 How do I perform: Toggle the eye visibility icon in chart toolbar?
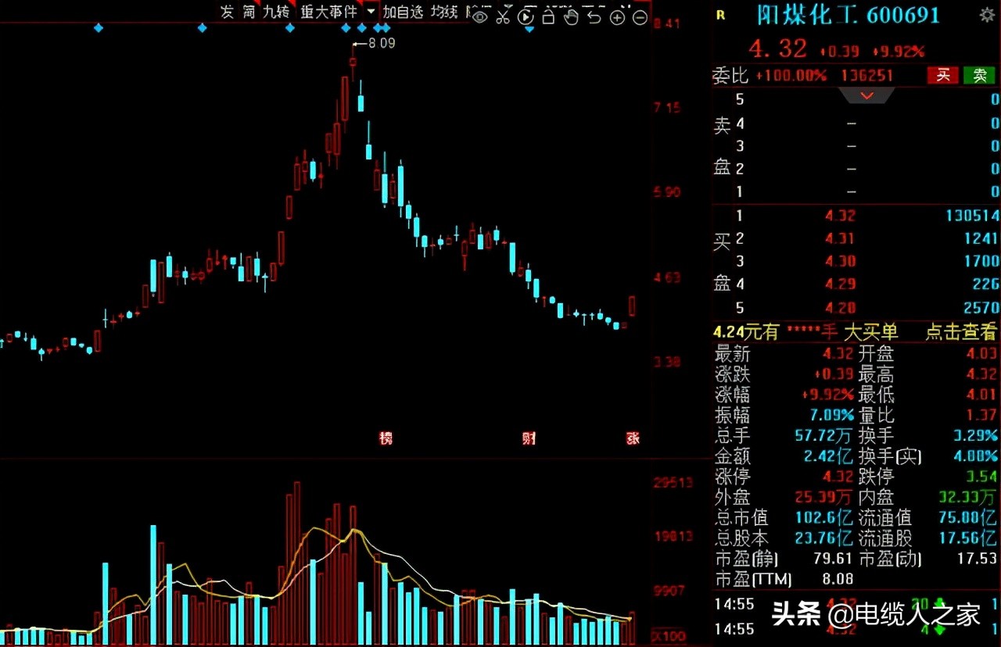[480, 16]
